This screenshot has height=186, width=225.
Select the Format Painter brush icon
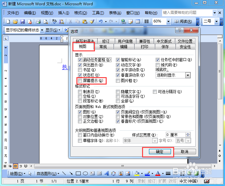tap(92, 22)
